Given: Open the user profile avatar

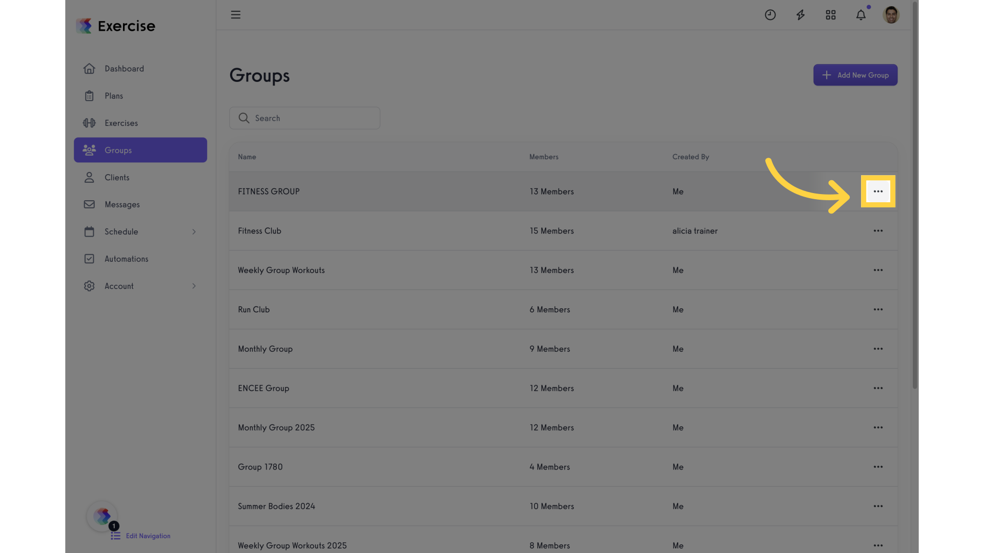Looking at the screenshot, I should pos(891,15).
